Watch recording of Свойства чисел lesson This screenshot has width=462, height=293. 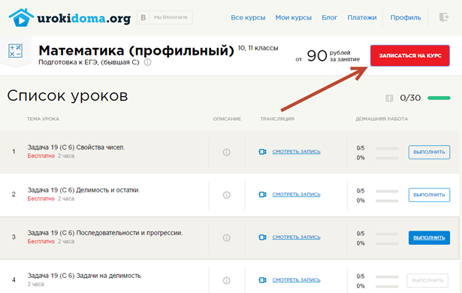pyautogui.click(x=296, y=152)
